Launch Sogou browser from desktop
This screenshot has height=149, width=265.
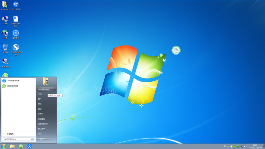[16, 47]
